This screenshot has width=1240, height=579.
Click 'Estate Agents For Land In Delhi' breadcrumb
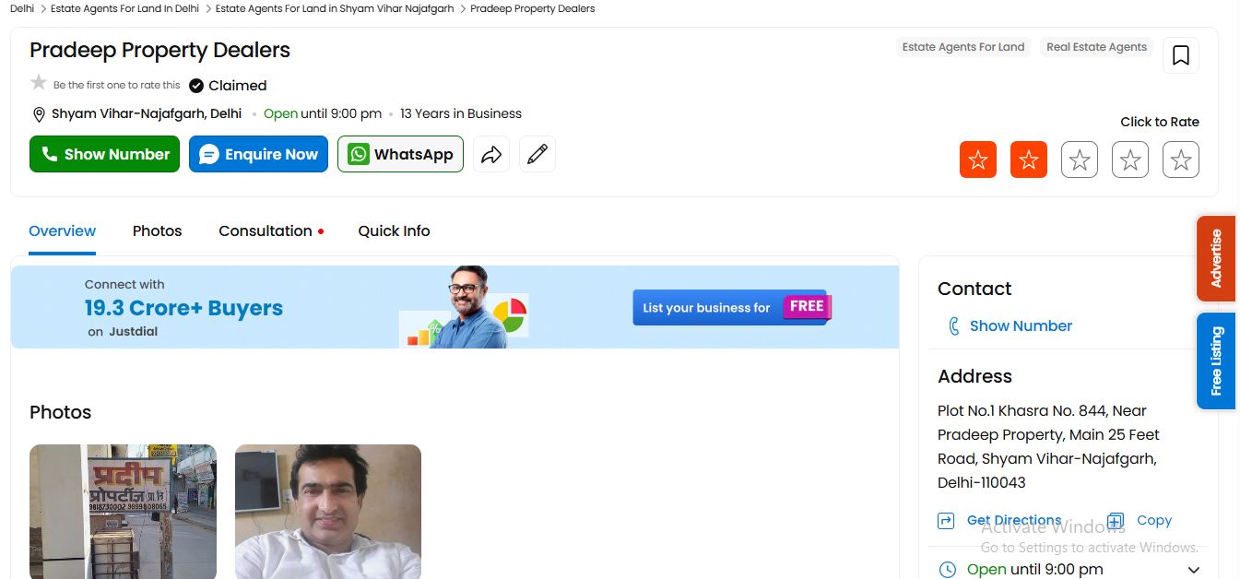point(124,8)
